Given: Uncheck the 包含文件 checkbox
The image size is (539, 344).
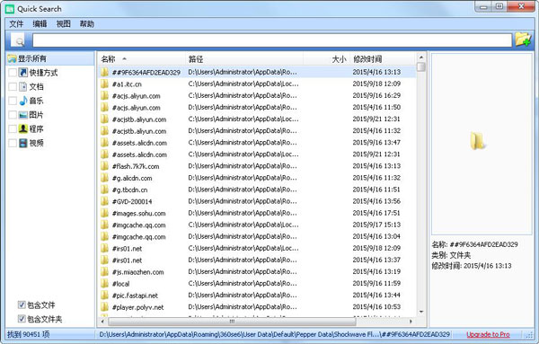Looking at the screenshot, I should [x=22, y=304].
